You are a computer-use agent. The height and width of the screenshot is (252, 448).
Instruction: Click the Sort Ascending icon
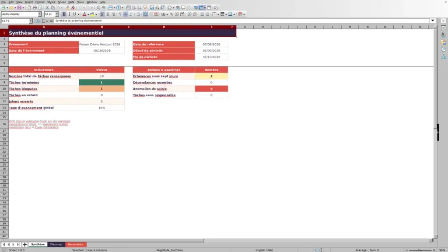tap(134, 8)
